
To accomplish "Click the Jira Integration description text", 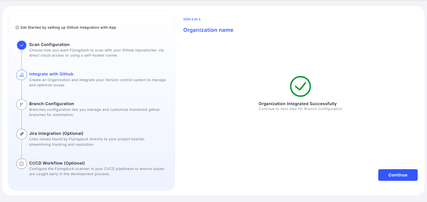I will (87, 142).
